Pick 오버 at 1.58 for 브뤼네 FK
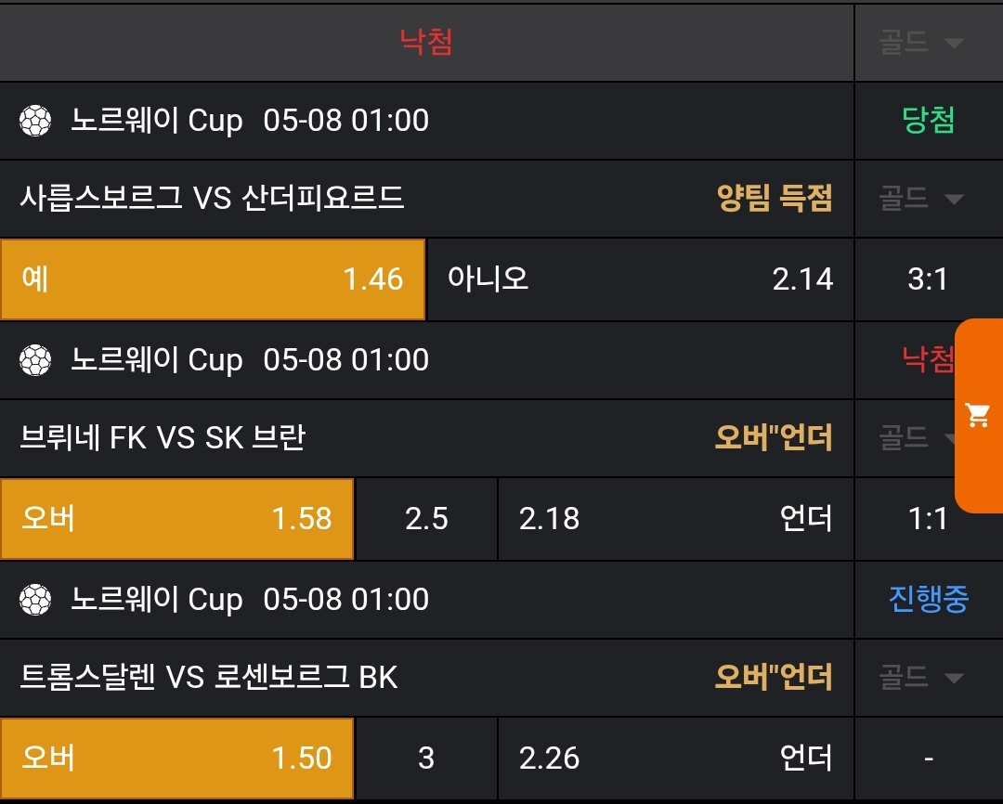 pyautogui.click(x=176, y=519)
